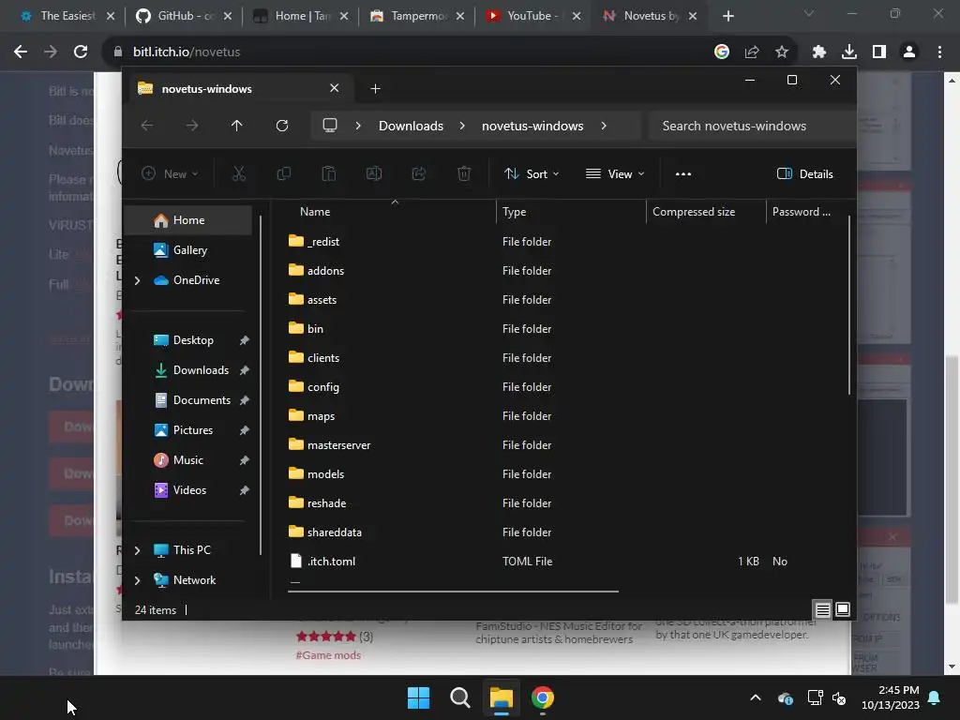Viewport: 960px width, 720px height.
Task: Toggle Chrome side panel icon
Action: coord(879,52)
